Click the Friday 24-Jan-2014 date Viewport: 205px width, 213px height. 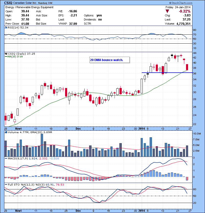point(178,7)
